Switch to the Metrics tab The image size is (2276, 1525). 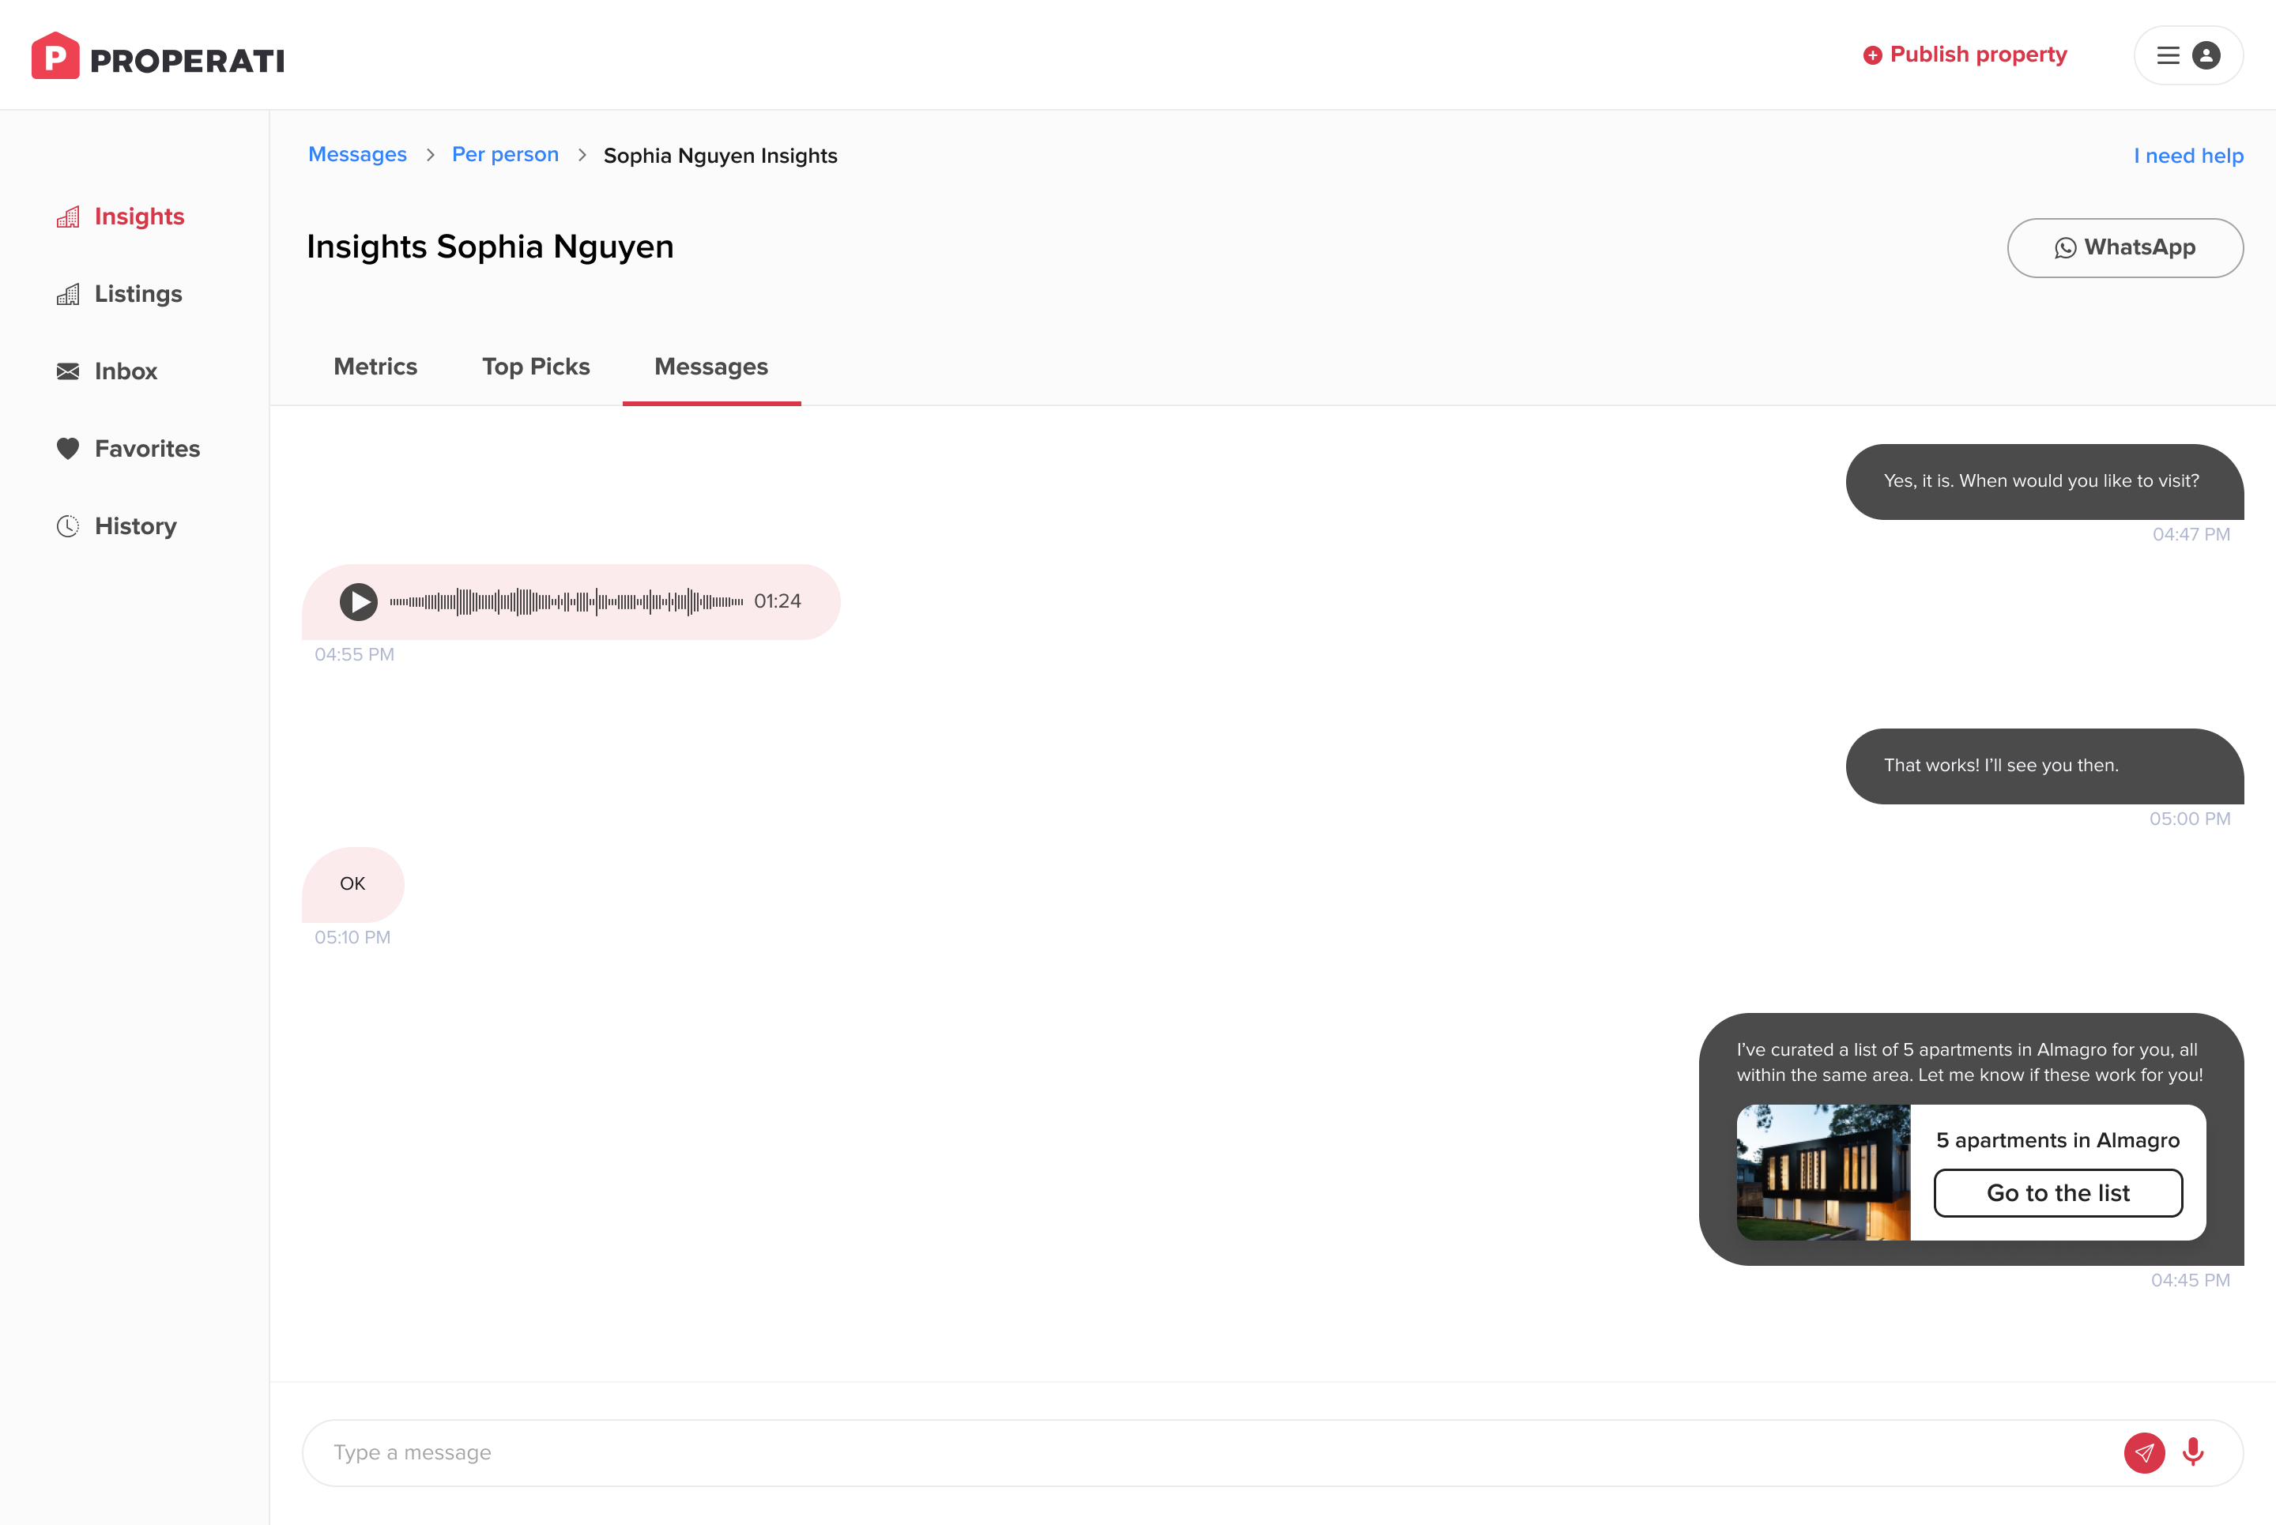click(375, 367)
